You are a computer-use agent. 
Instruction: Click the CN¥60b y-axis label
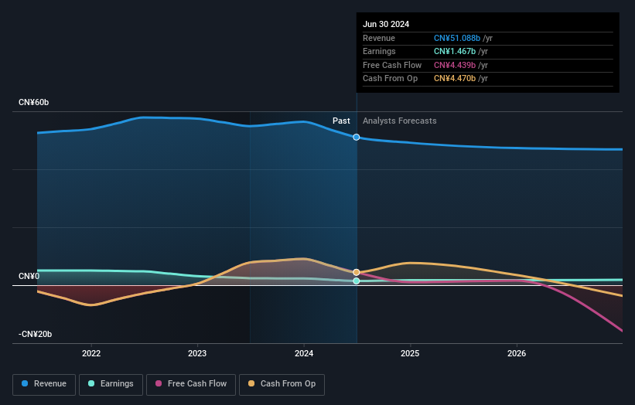pyautogui.click(x=33, y=102)
